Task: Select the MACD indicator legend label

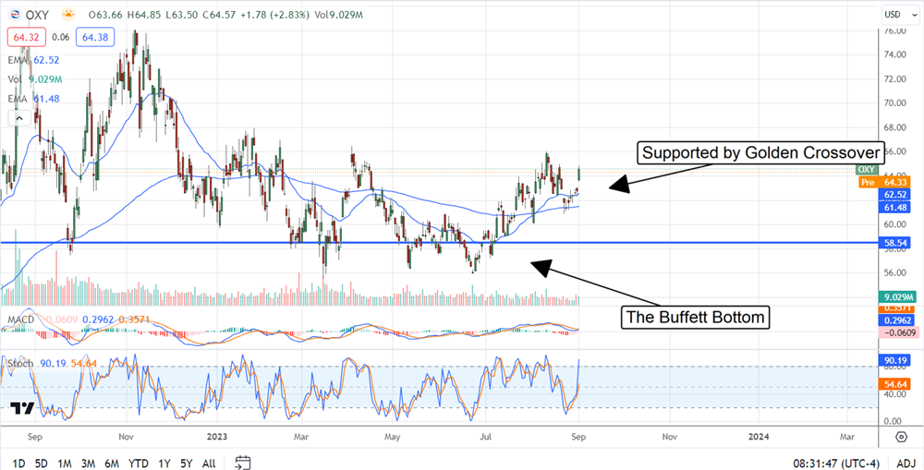Action: click(23, 319)
